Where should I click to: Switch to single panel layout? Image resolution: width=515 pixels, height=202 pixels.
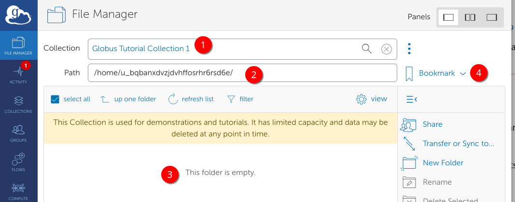(x=448, y=17)
